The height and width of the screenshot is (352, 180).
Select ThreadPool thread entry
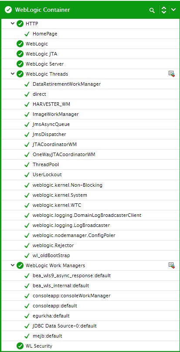pos(46,164)
